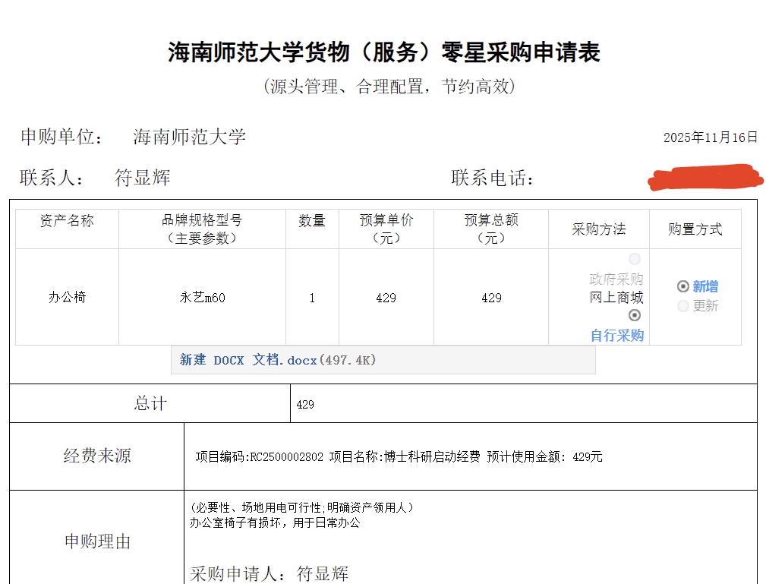Click the 网上商城 option text
Image resolution: width=766 pixels, height=584 pixels.
coord(616,298)
